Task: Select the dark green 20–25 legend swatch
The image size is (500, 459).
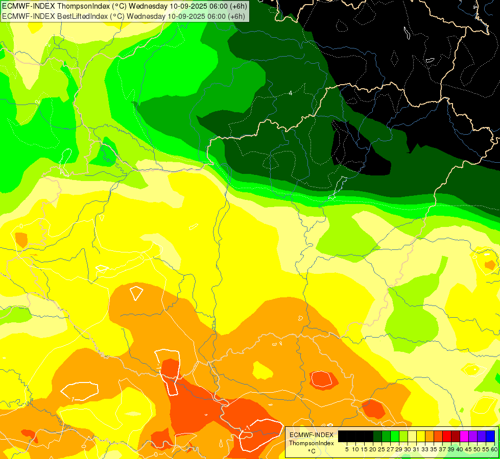Action: 377,436
